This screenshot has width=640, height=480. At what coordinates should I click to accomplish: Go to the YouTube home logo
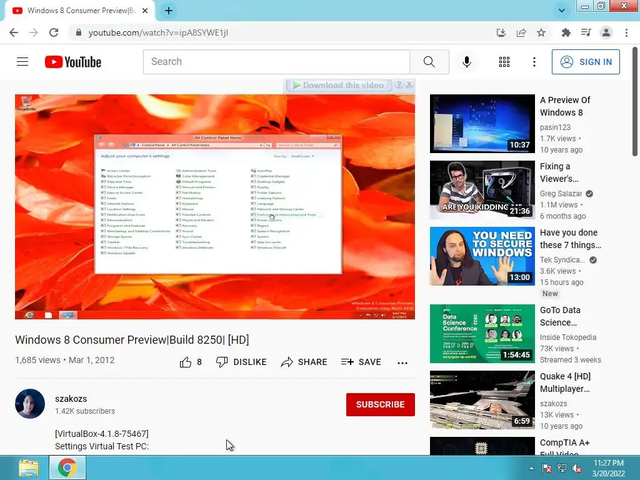coord(73,62)
